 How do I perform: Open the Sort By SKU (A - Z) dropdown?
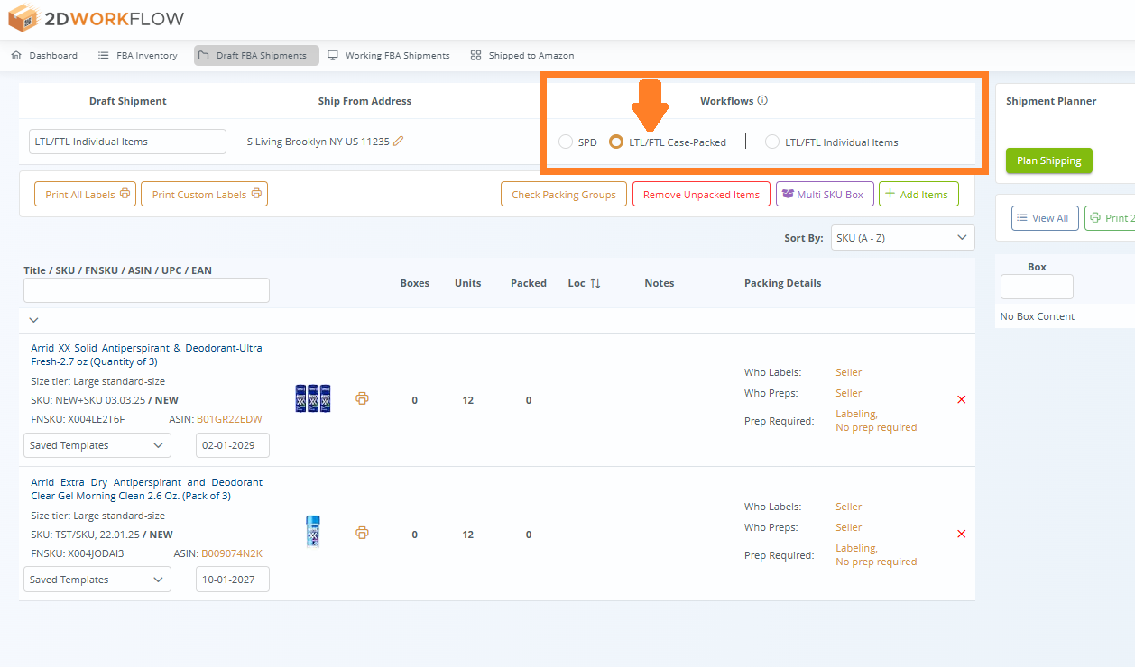pyautogui.click(x=902, y=238)
